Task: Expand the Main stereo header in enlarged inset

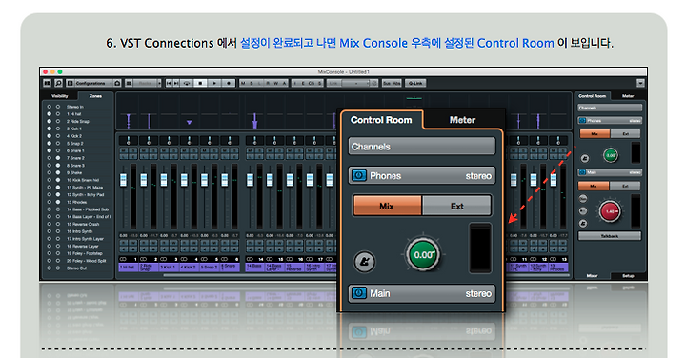Action: click(x=422, y=293)
